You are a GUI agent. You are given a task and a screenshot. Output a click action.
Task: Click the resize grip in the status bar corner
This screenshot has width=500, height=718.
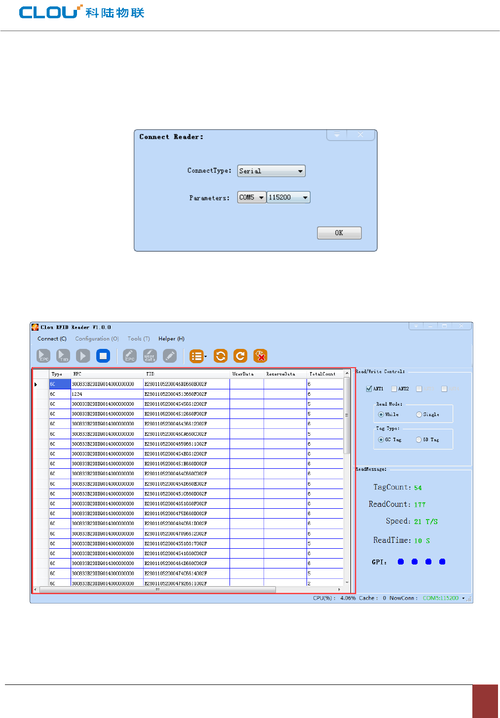click(x=469, y=599)
